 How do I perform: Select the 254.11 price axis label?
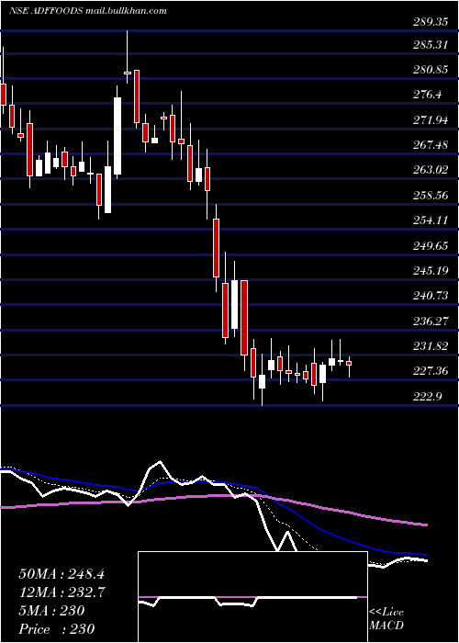431,220
